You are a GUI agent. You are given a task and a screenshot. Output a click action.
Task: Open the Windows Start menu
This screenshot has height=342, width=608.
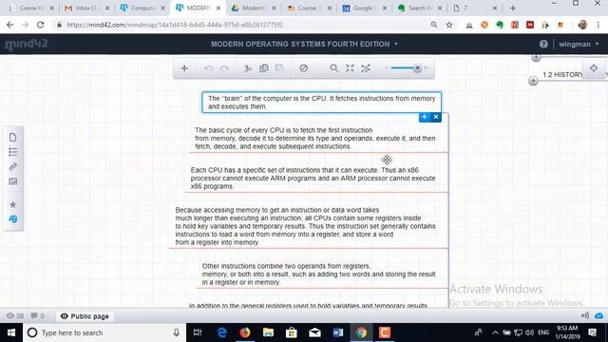click(x=11, y=332)
